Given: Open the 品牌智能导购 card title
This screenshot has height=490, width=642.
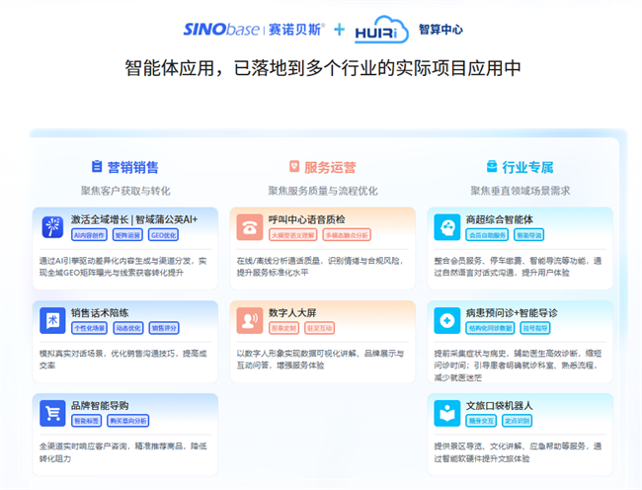Looking at the screenshot, I should tap(100, 405).
